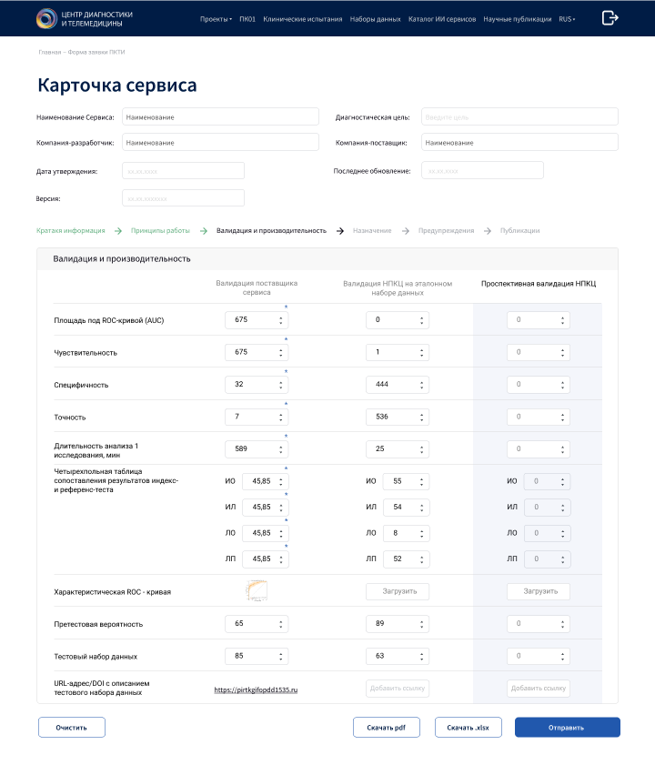Image resolution: width=655 pixels, height=765 pixels.
Task: Click the Главная breadcrumb link
Action: (x=50, y=52)
